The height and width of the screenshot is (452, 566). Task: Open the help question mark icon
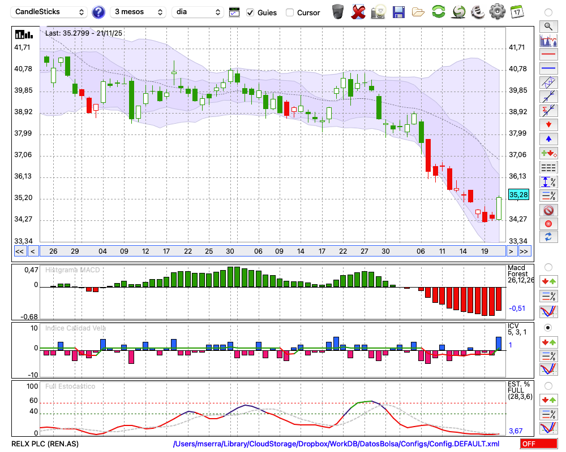(98, 12)
